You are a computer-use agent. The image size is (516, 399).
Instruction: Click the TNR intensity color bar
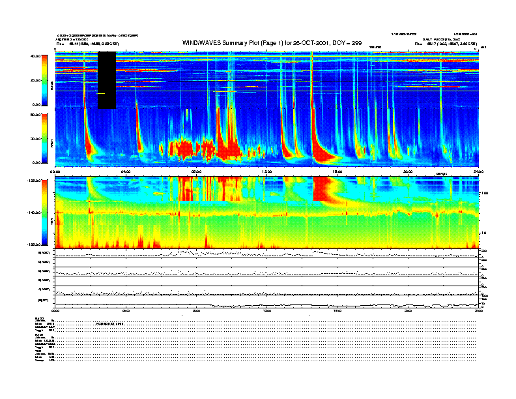pyautogui.click(x=44, y=213)
